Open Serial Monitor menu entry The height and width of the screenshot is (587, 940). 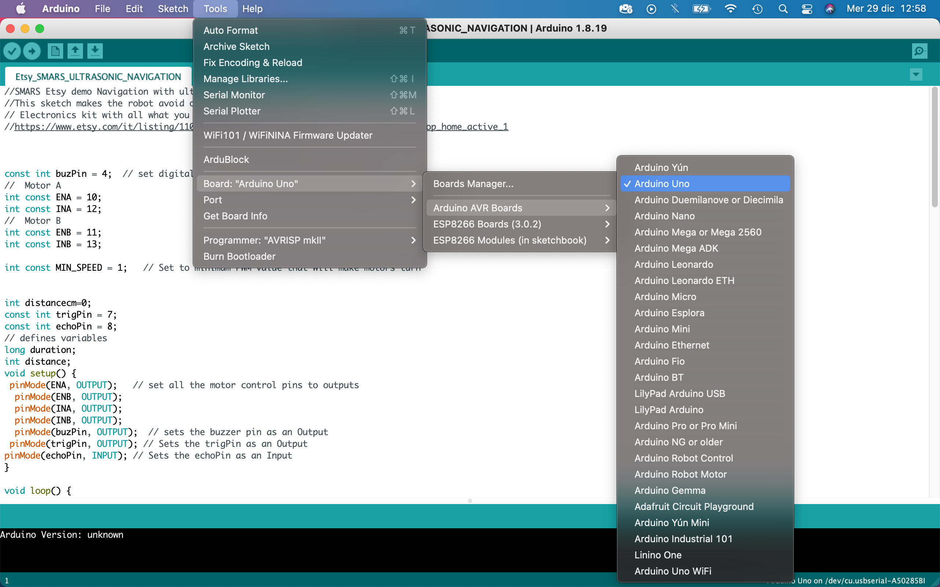(x=310, y=95)
